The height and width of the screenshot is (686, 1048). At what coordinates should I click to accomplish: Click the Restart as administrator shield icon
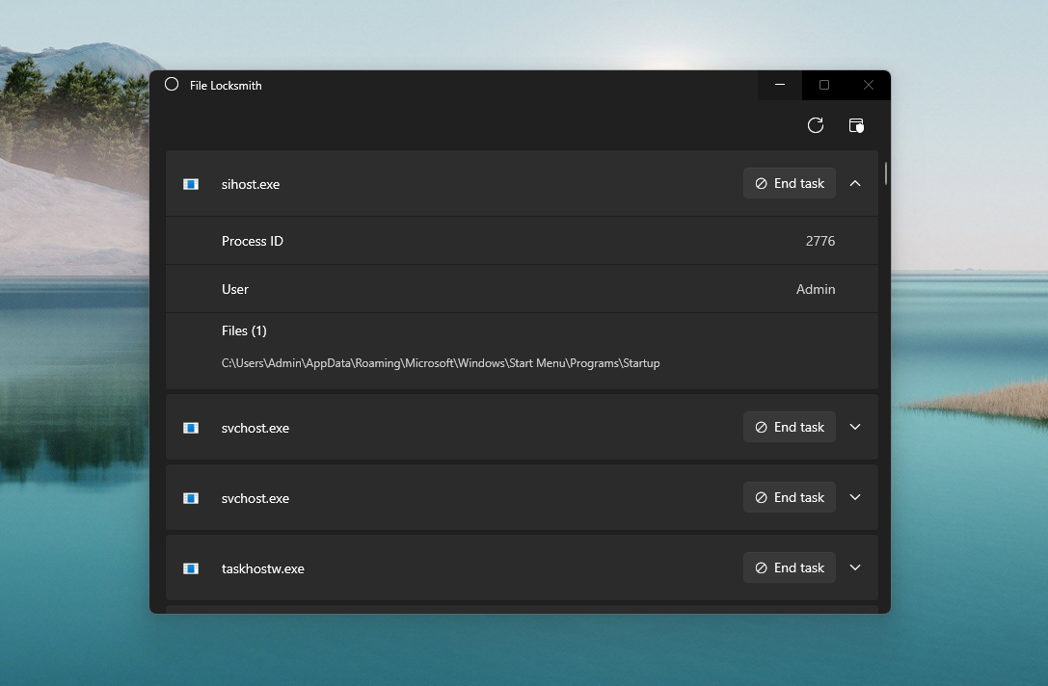[855, 125]
